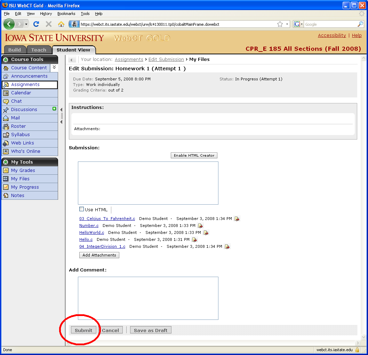Enable the Use HTML checkbox
The height and width of the screenshot is (355, 368).
coord(82,209)
